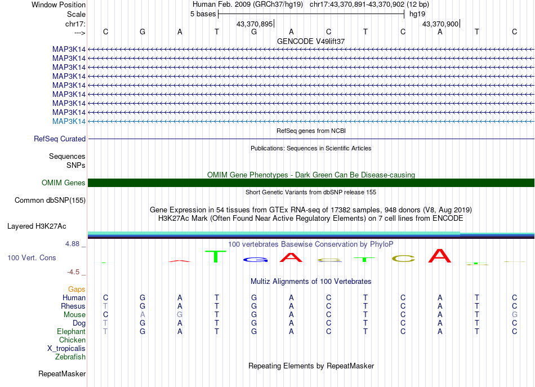Click the gray A in the Mouse row

tap(142, 315)
